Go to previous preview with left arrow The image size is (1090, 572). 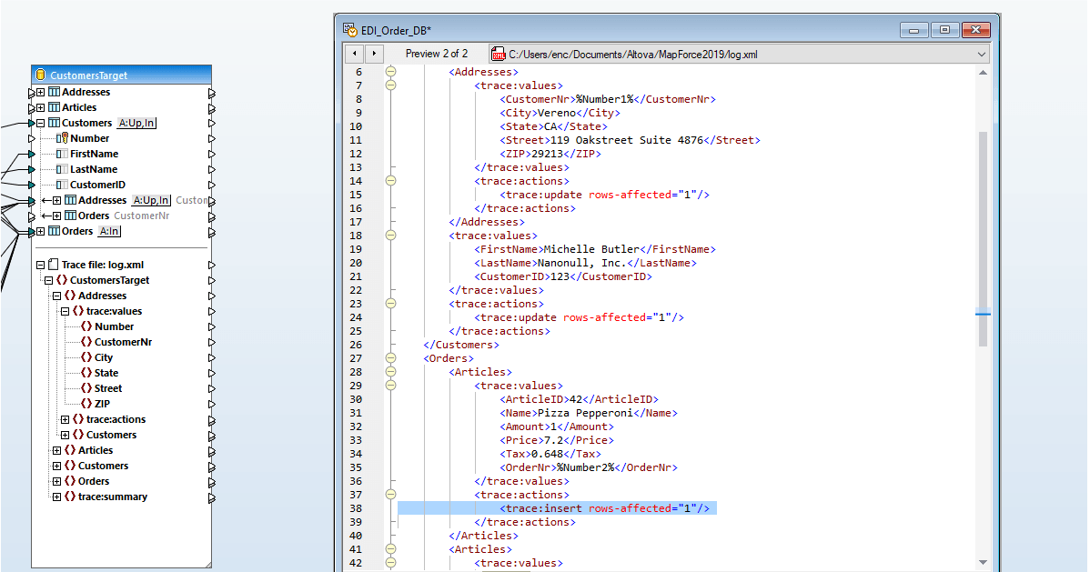355,54
